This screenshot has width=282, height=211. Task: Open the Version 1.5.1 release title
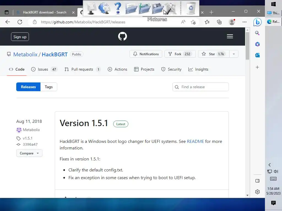tap(84, 123)
